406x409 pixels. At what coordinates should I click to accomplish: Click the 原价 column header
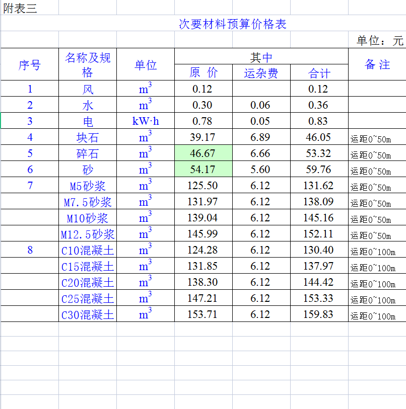[x=204, y=72]
